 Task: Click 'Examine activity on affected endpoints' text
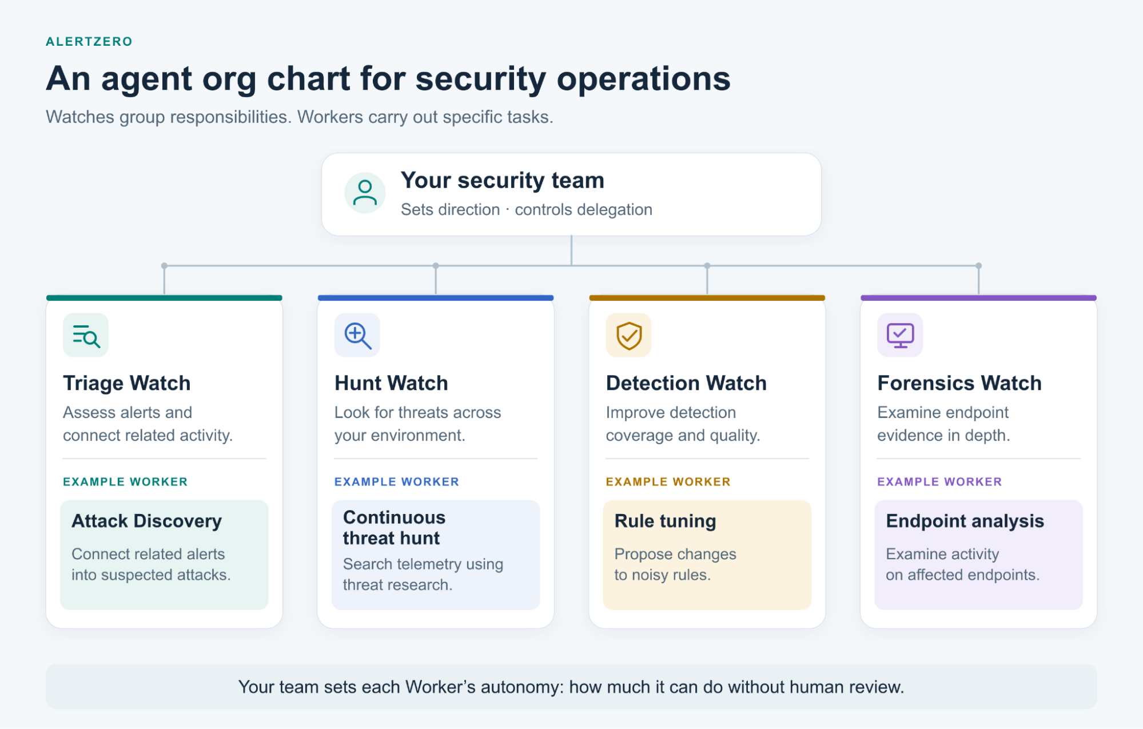963,564
